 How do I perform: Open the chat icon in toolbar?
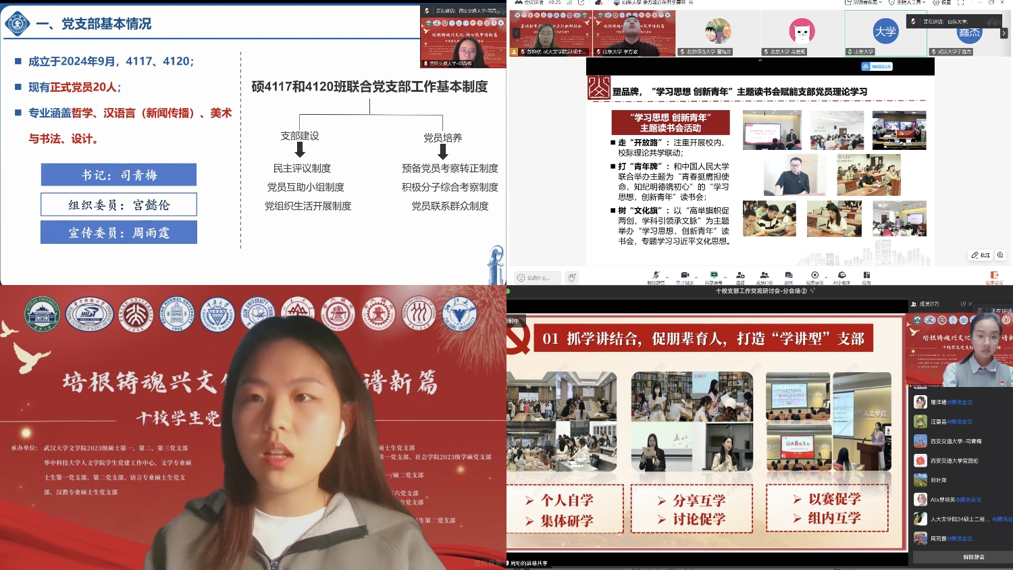pos(788,276)
